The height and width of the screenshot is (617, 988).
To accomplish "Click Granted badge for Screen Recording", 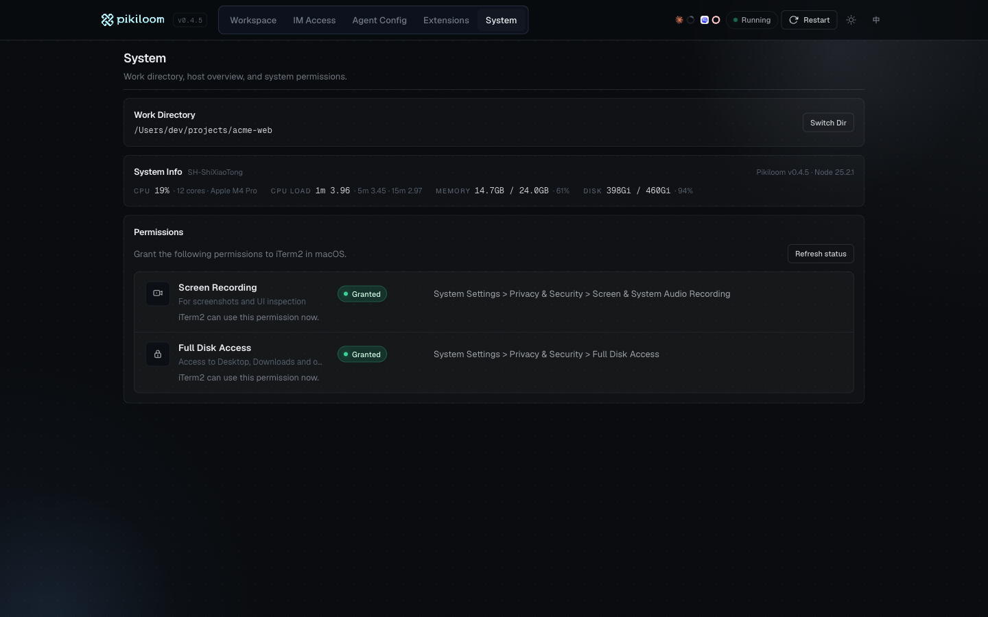I will 362,294.
